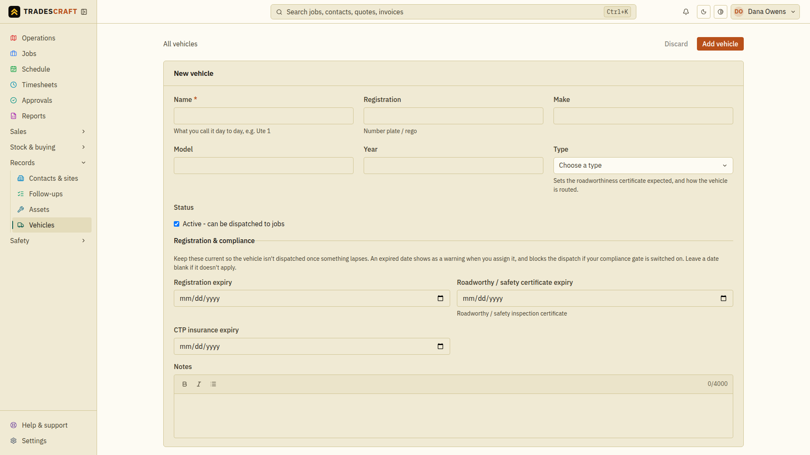The image size is (810, 455).
Task: Select Vehicles in sidebar
Action: point(52,225)
